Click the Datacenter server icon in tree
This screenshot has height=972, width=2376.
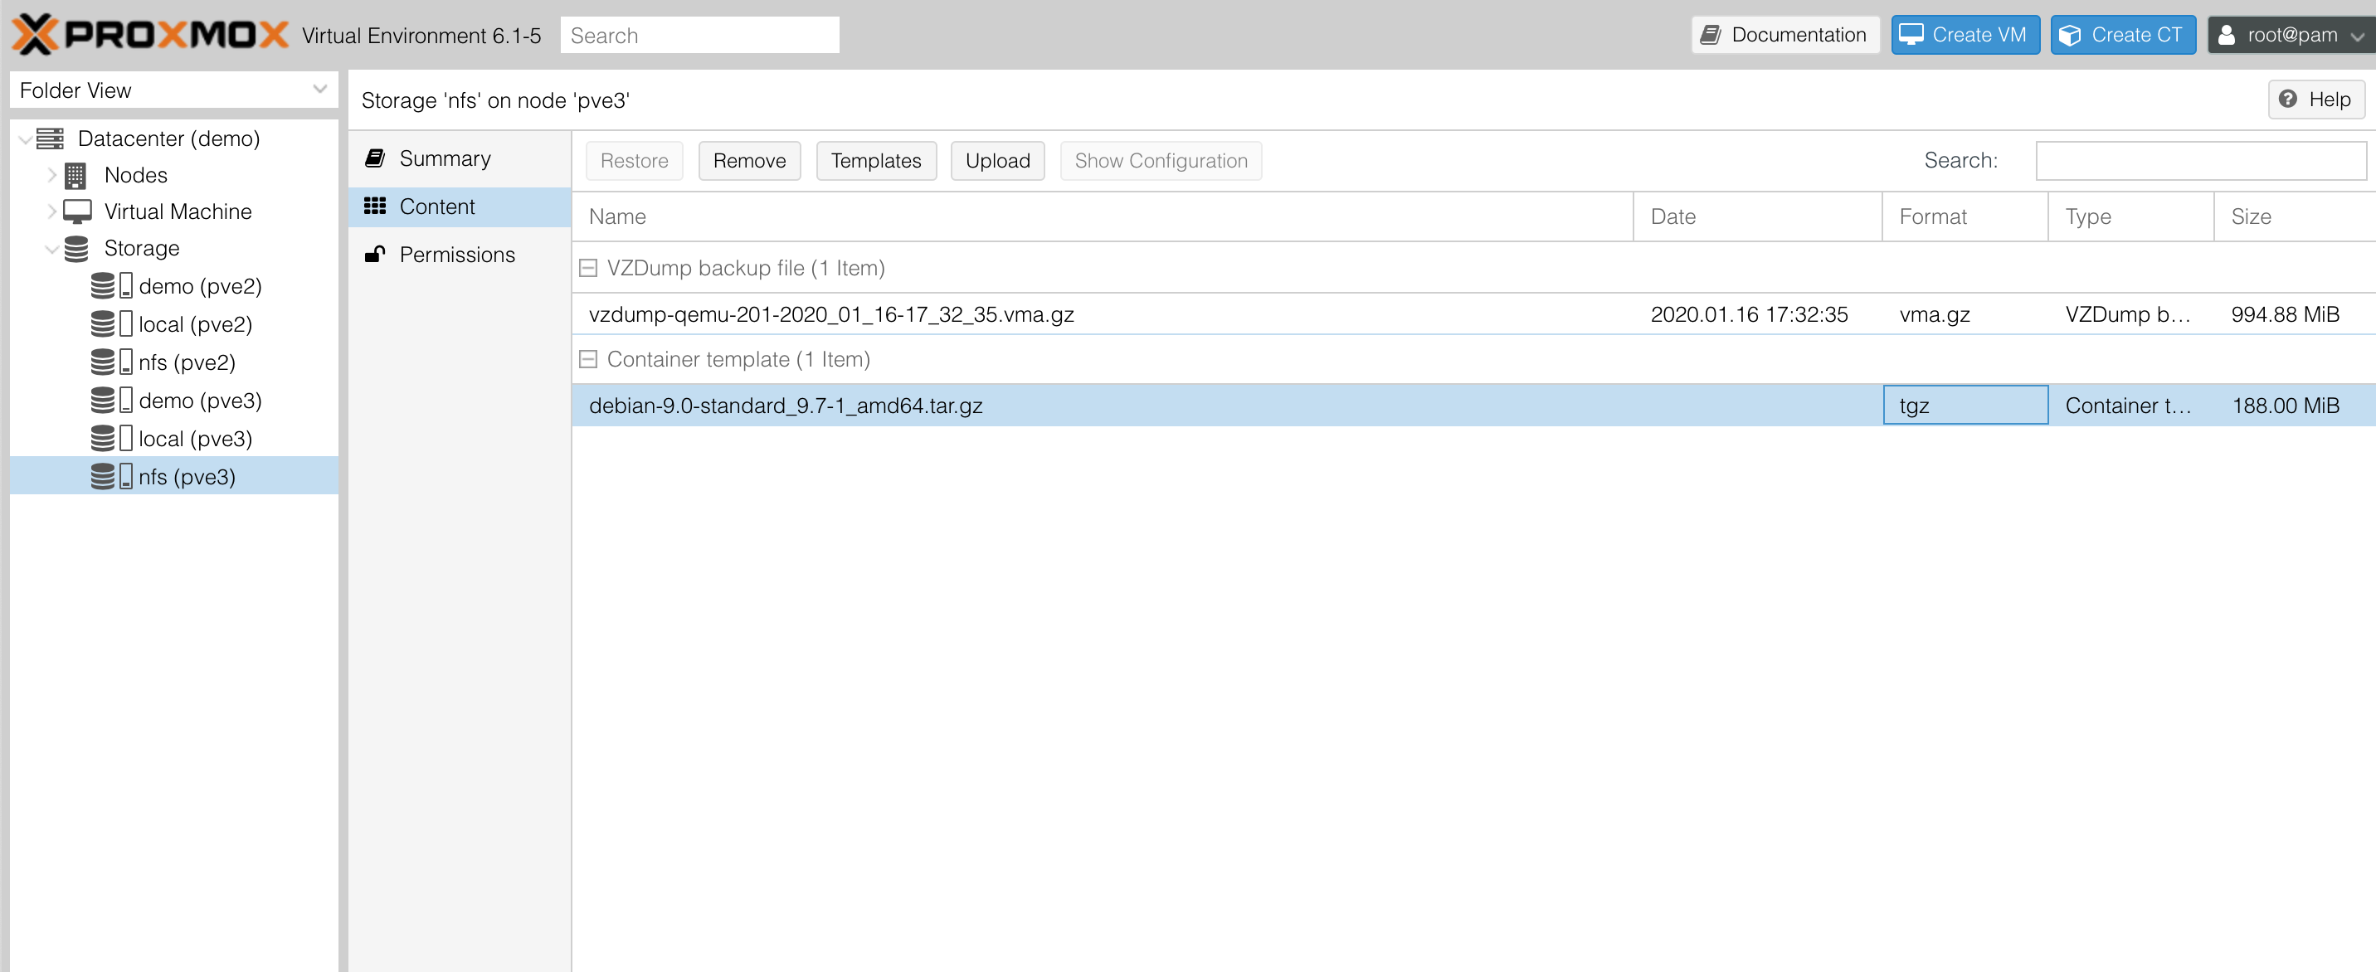[x=50, y=139]
